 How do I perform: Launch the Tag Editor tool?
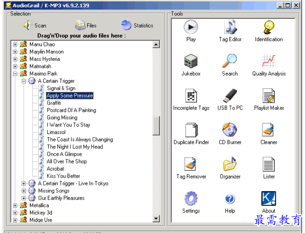[230, 31]
